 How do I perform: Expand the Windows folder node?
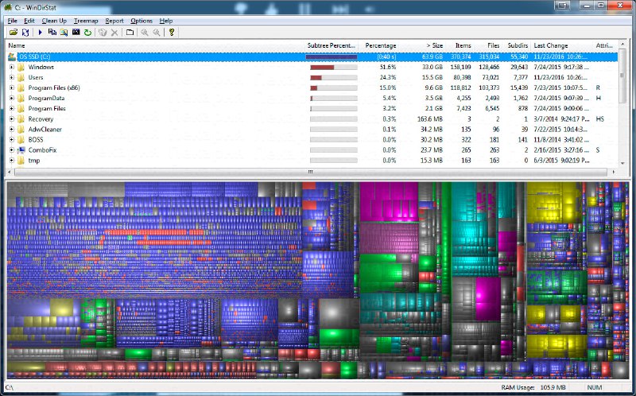click(x=12, y=67)
